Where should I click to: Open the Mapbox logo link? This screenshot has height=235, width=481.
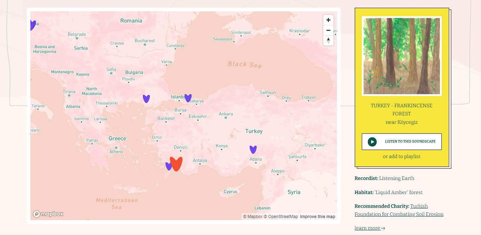tap(48, 214)
